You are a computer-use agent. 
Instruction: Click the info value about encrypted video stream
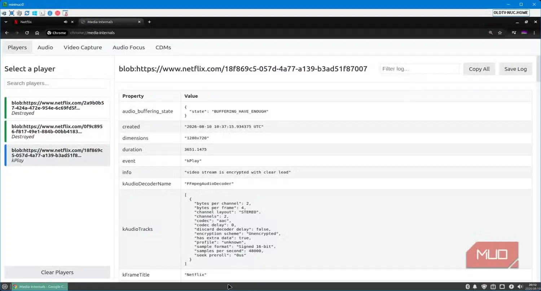pyautogui.click(x=238, y=172)
